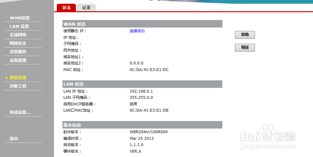Click the 使用静态 IP label
This screenshot has height=157, width=313.
tap(75, 31)
